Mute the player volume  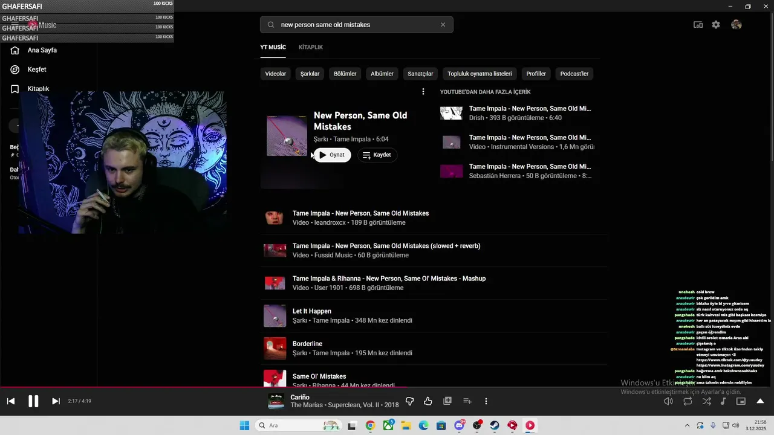(x=668, y=401)
